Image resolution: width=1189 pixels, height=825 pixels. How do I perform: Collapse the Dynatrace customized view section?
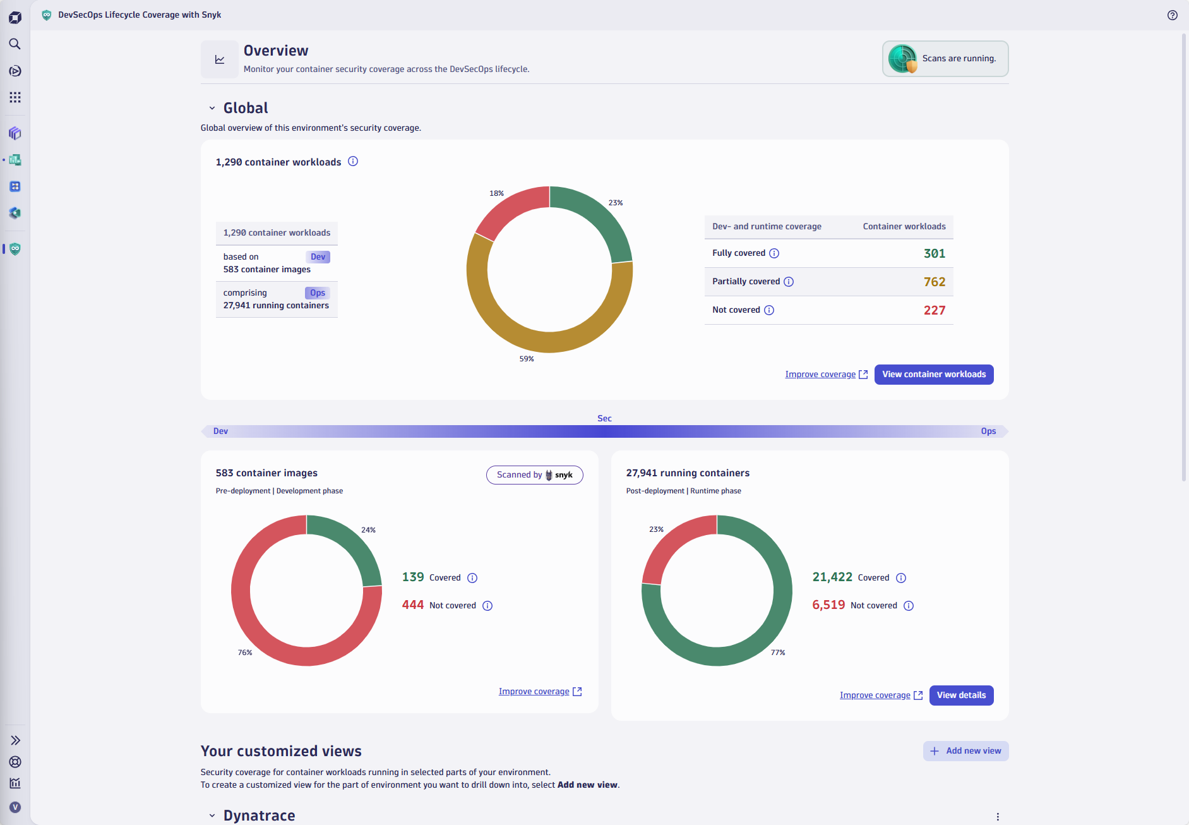click(x=212, y=816)
